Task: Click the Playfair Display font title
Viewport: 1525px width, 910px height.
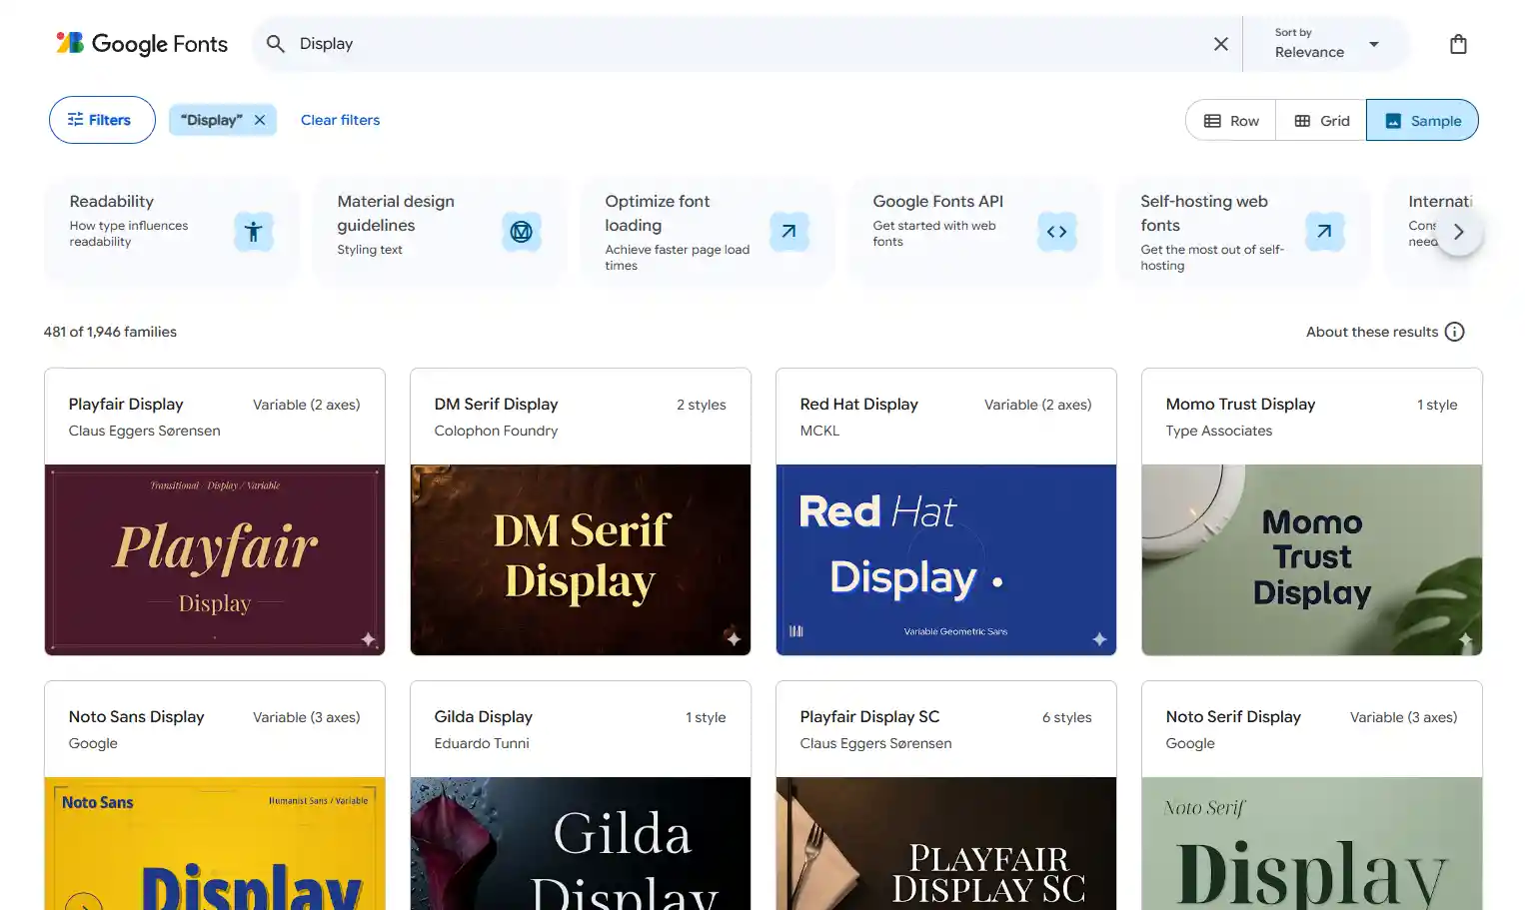Action: coord(126,405)
